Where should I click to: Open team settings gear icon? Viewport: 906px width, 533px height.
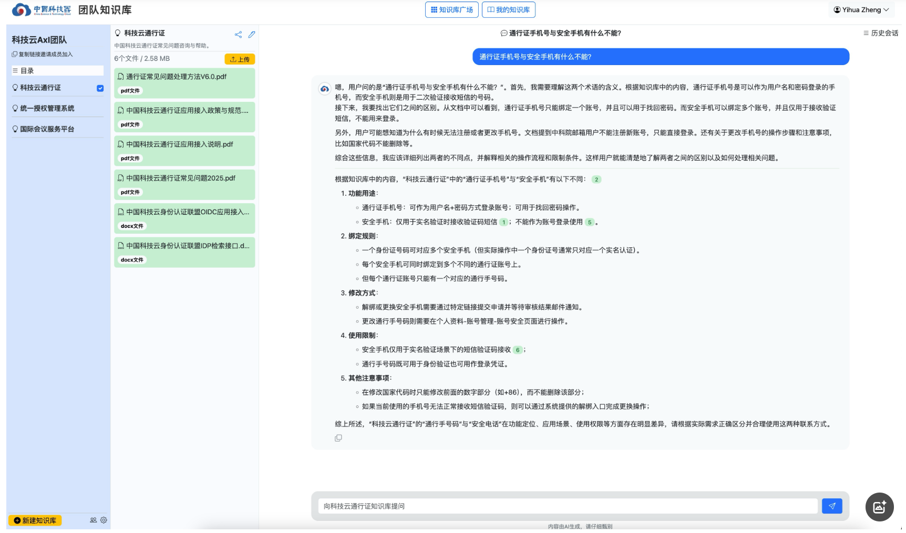(x=104, y=520)
